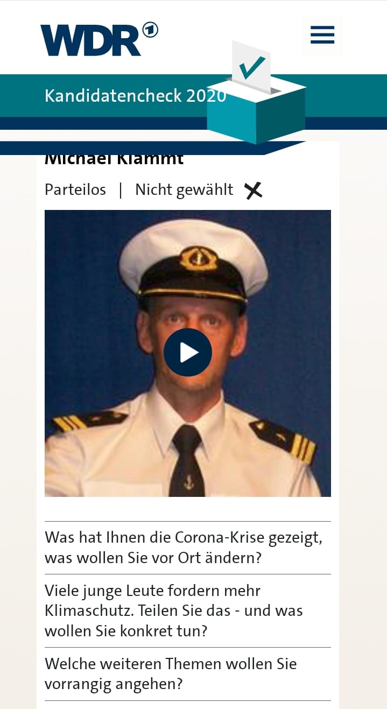This screenshot has width=387, height=709.
Task: Click the checkmark ballot paper icon
Action: (251, 66)
